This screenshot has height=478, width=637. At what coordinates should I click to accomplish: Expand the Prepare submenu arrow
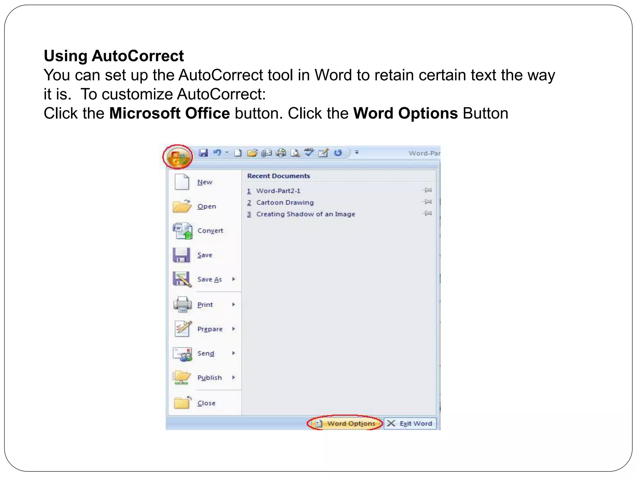233,329
